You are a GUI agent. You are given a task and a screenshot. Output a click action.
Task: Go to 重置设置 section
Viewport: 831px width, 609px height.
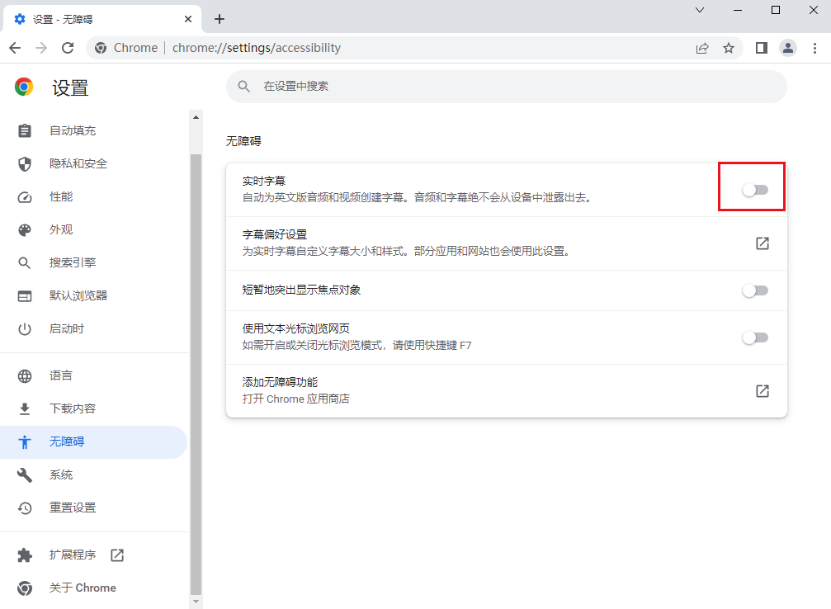(x=93, y=507)
